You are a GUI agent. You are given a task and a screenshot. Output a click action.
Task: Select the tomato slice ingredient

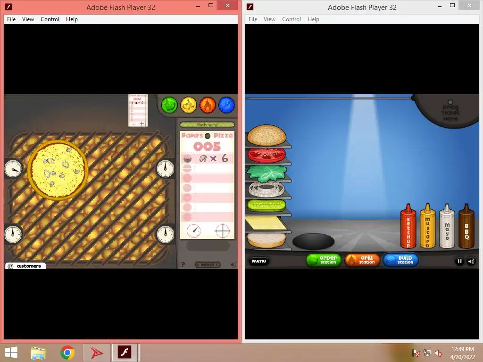click(267, 155)
